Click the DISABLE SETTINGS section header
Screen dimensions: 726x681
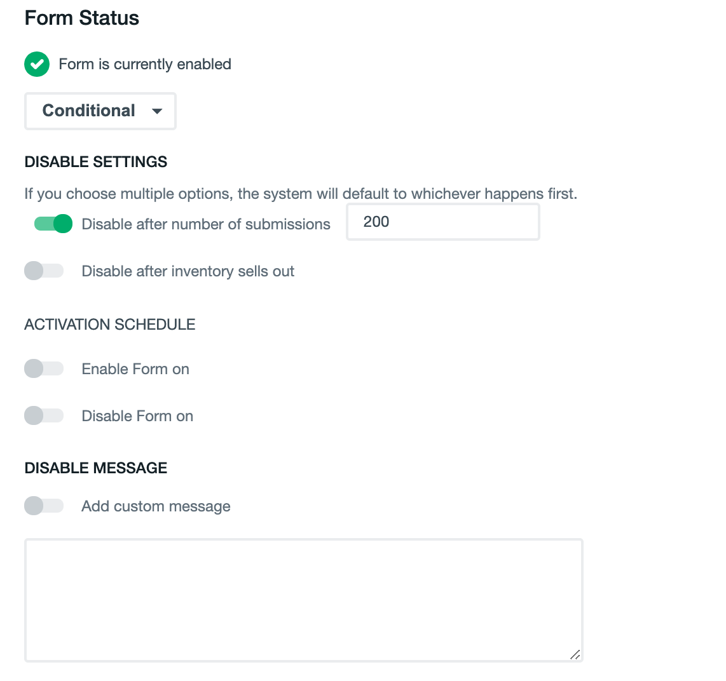point(95,161)
